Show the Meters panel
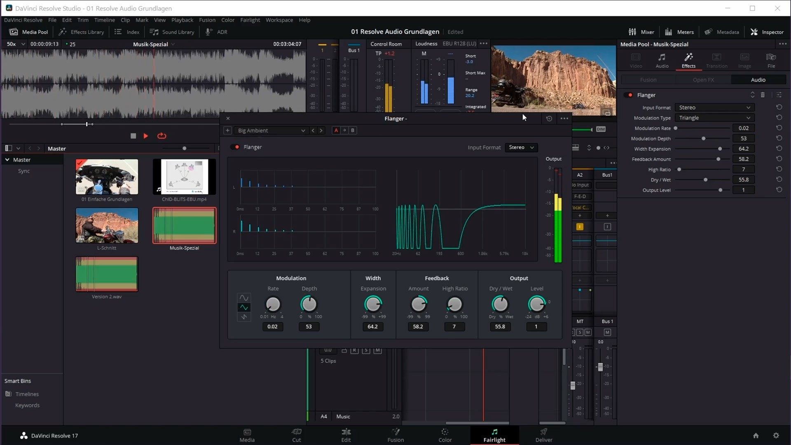The height and width of the screenshot is (445, 791). pyautogui.click(x=679, y=32)
